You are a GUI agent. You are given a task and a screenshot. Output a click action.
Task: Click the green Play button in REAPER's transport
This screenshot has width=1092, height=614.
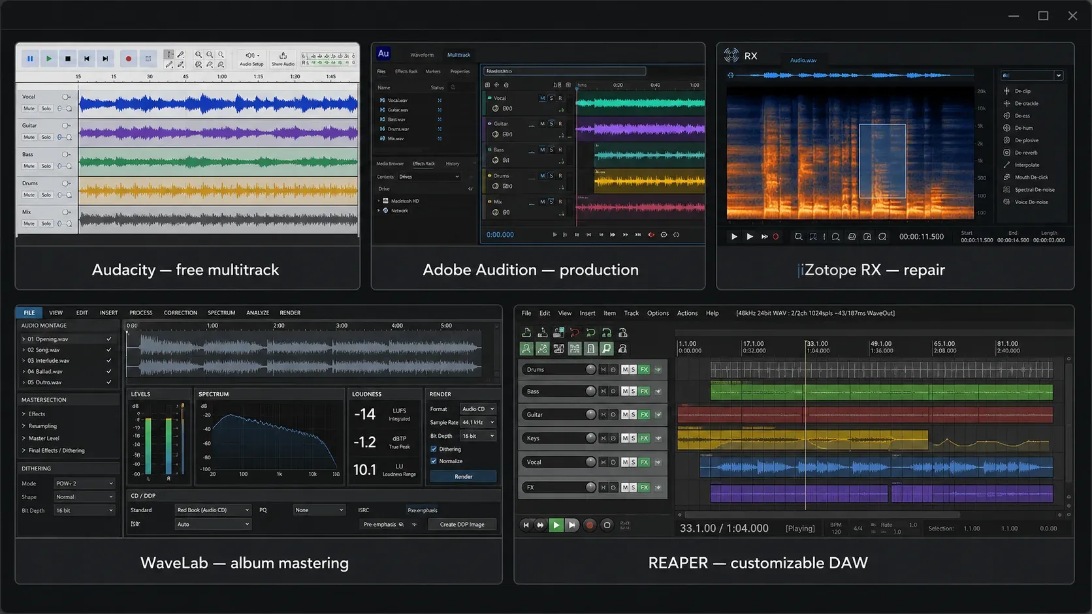click(x=556, y=525)
